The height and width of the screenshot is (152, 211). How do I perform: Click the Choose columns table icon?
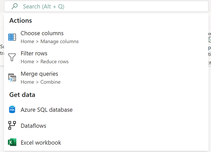pos(12,37)
